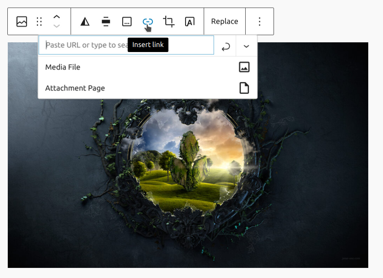Open the block options menu
This screenshot has height=278, width=383.
[x=259, y=21]
